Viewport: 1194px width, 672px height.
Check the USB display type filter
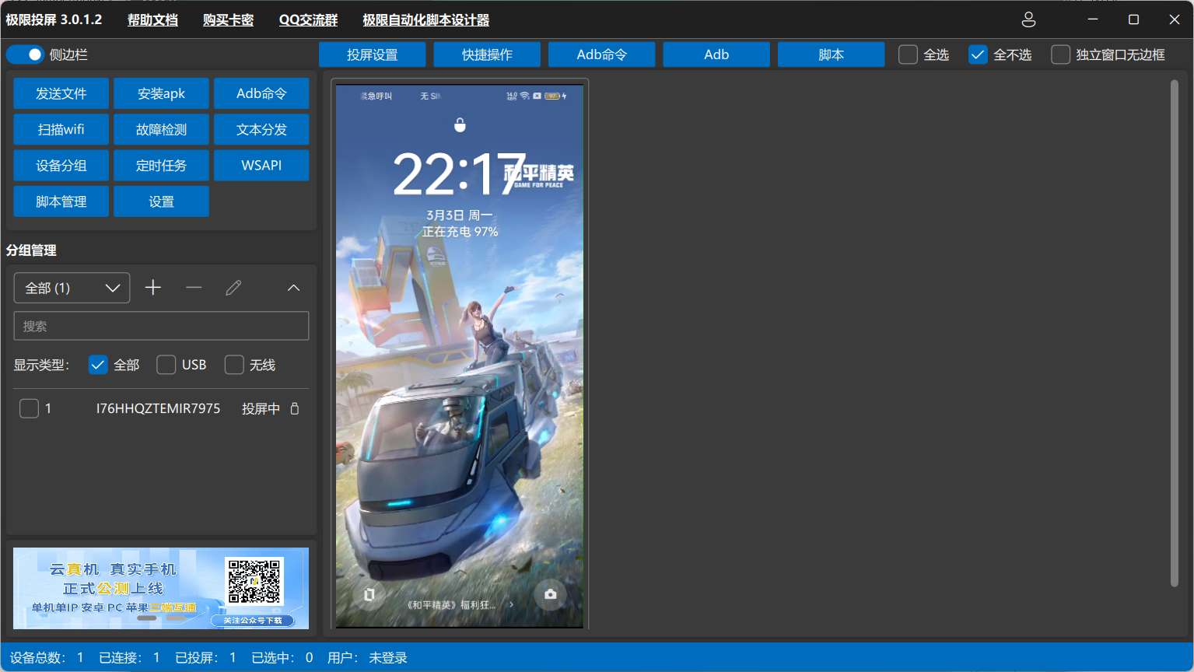tap(166, 365)
